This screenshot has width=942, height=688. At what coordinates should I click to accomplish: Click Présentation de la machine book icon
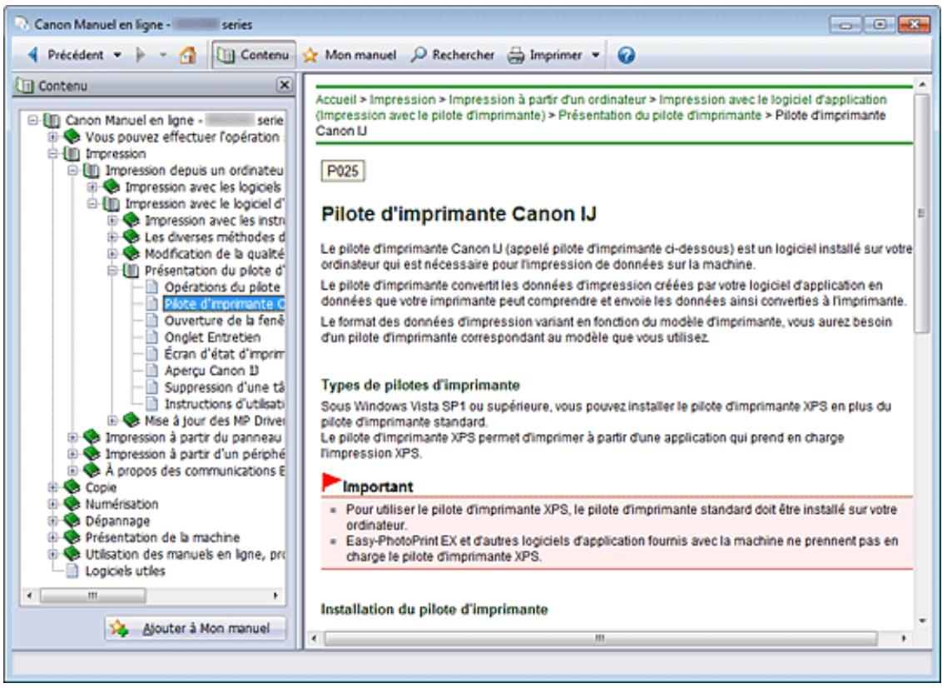(72, 537)
